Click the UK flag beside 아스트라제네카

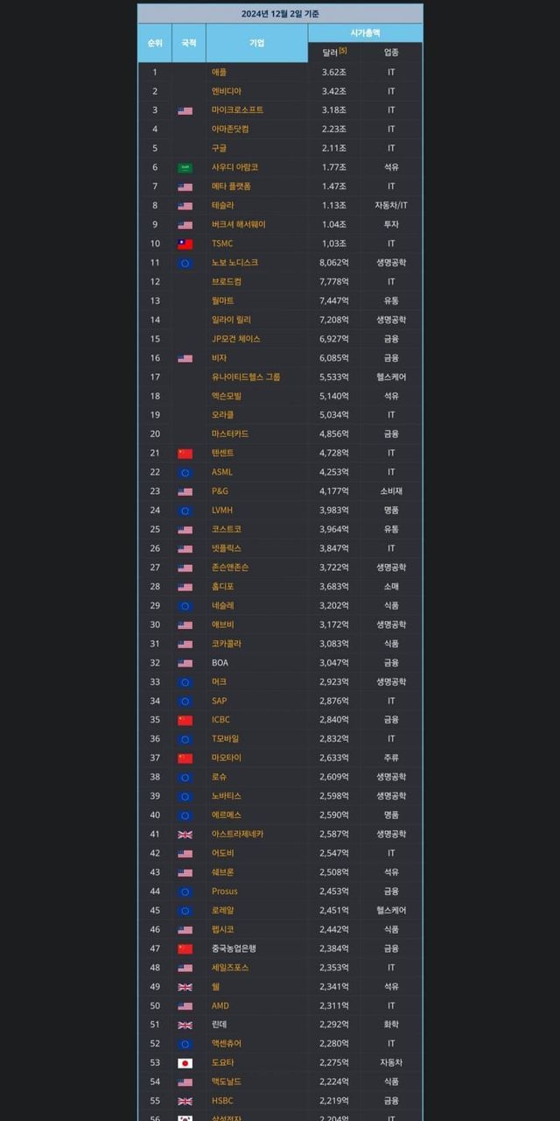(x=185, y=835)
